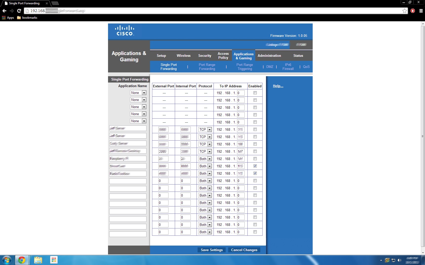Enable forwarding in the first table row
Image resolution: width=425 pixels, height=265 pixels.
point(255,93)
